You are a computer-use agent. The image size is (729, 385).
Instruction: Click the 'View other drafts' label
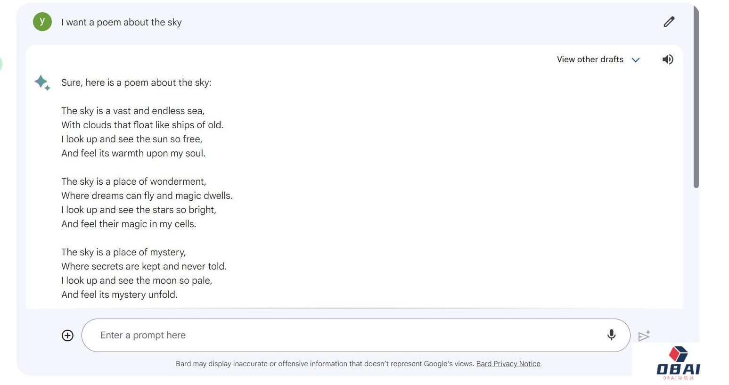click(x=590, y=59)
